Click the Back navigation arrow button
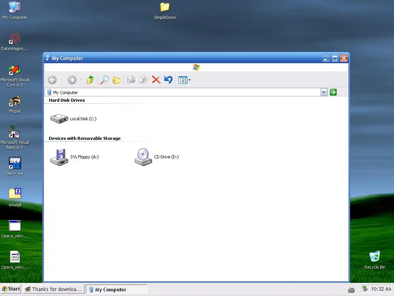This screenshot has width=394, height=296. [x=52, y=80]
